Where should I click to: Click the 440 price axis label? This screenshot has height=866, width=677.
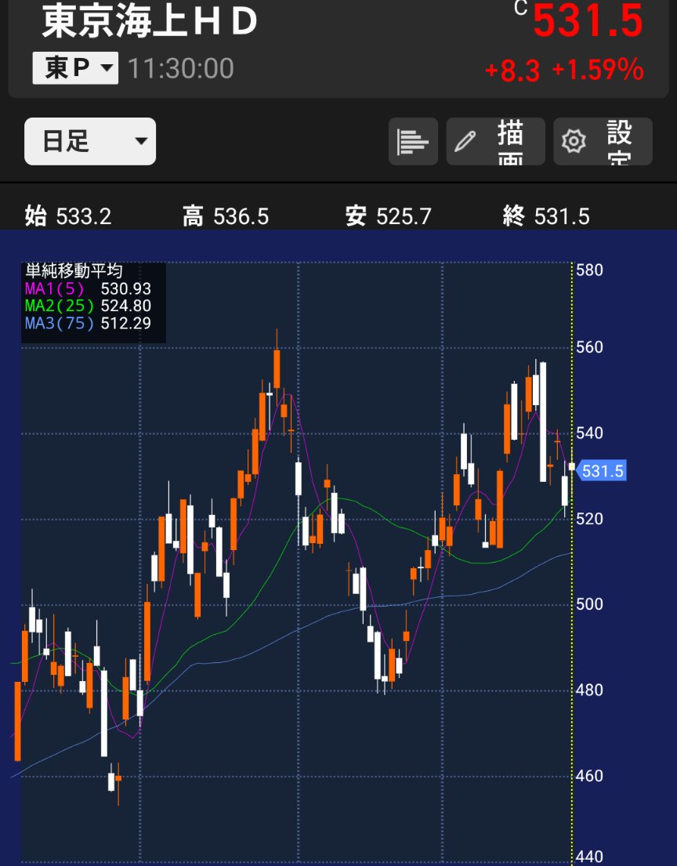(x=589, y=857)
